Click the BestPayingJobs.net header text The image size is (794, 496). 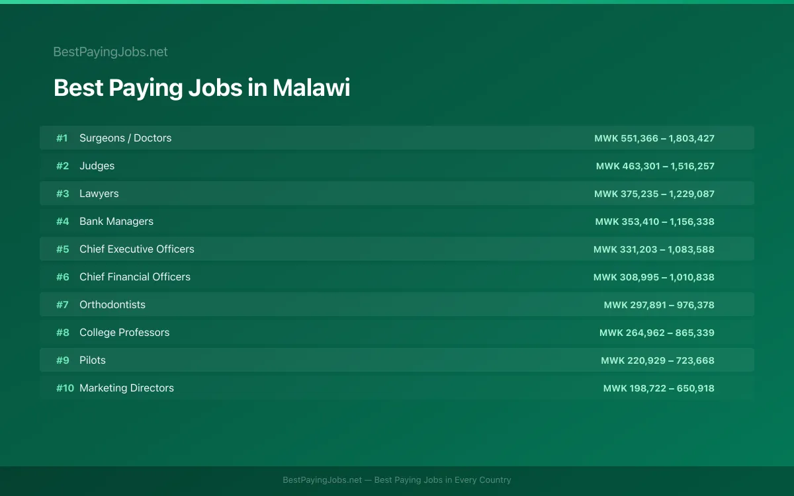[x=110, y=52]
